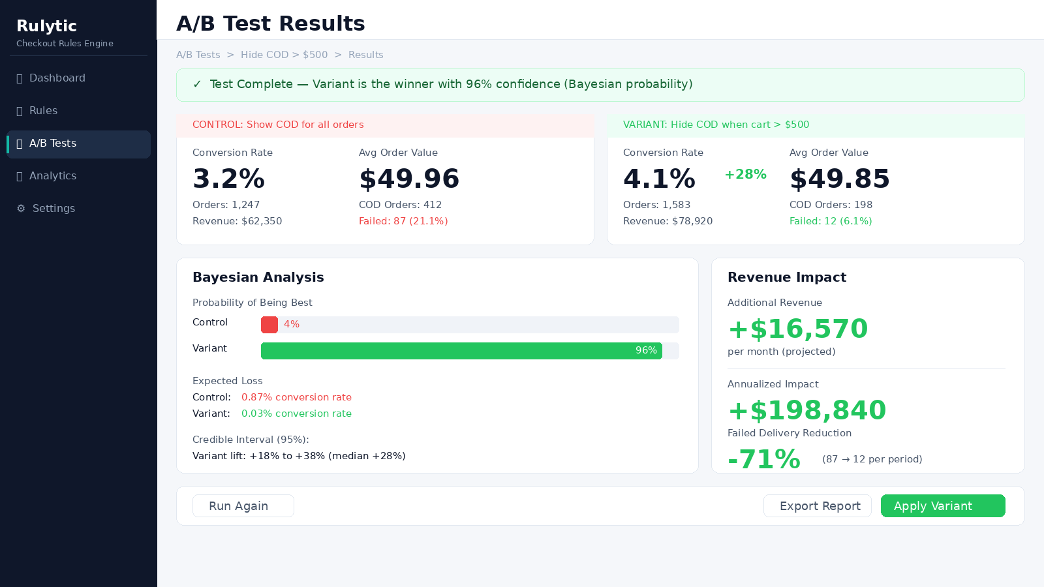Image resolution: width=1044 pixels, height=587 pixels.
Task: Click the Dashboard sidebar icon
Action: 20,78
